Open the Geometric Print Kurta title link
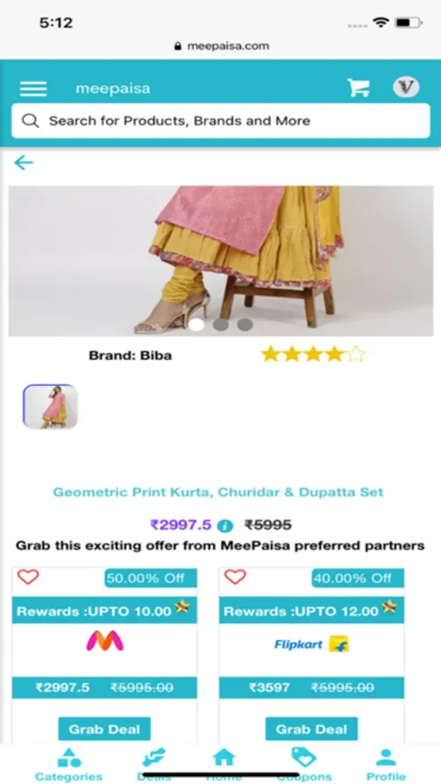The width and height of the screenshot is (441, 784). 218,492
